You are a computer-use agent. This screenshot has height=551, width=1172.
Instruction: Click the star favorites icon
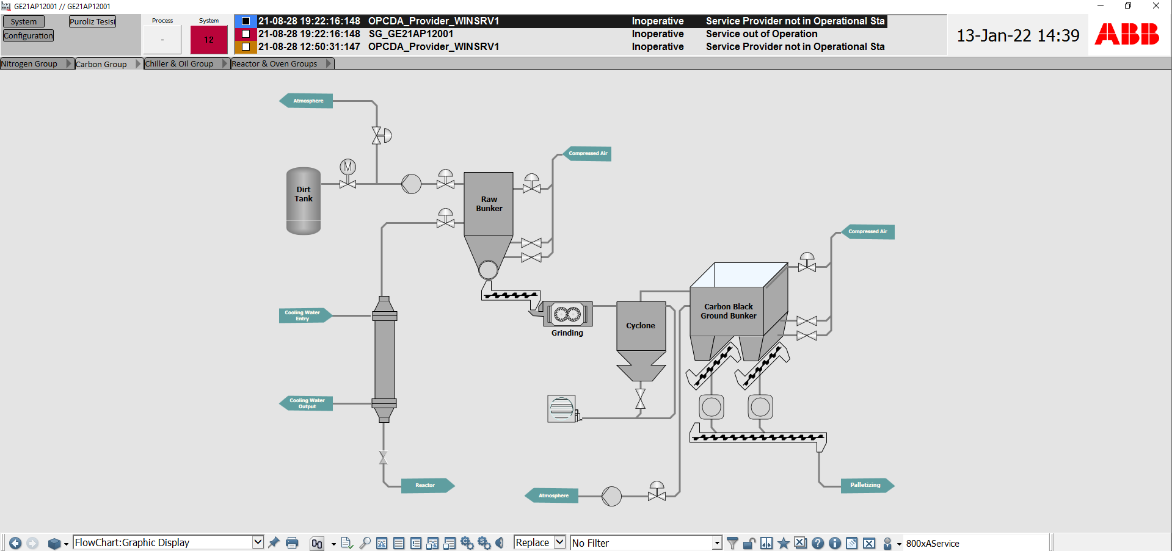784,543
